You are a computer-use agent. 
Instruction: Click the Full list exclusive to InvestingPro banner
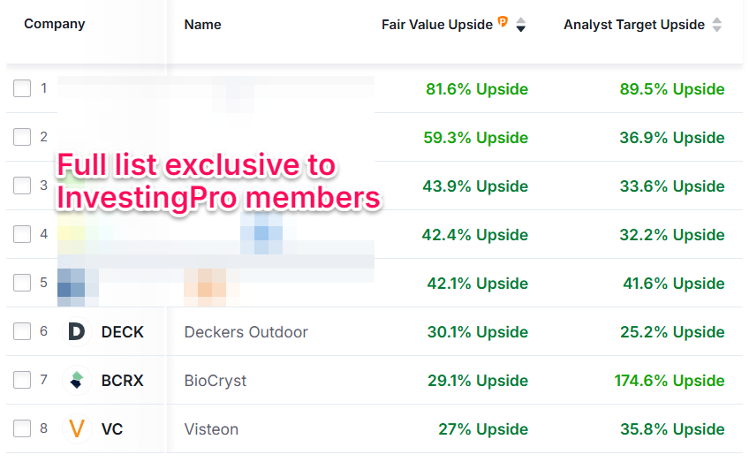click(x=218, y=181)
